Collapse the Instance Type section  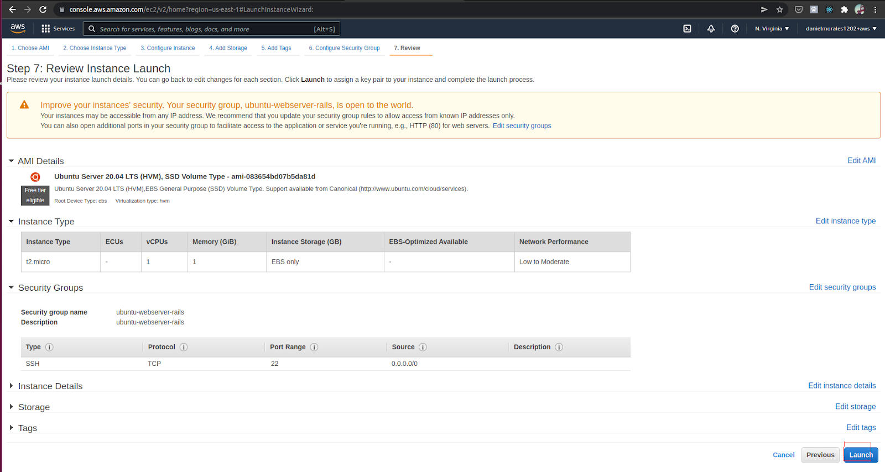11,221
